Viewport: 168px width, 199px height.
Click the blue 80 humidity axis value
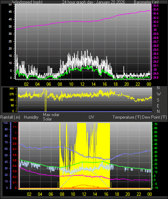(6, 136)
